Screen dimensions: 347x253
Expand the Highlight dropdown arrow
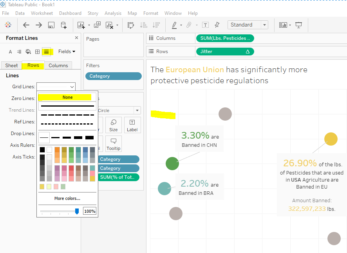181,25
